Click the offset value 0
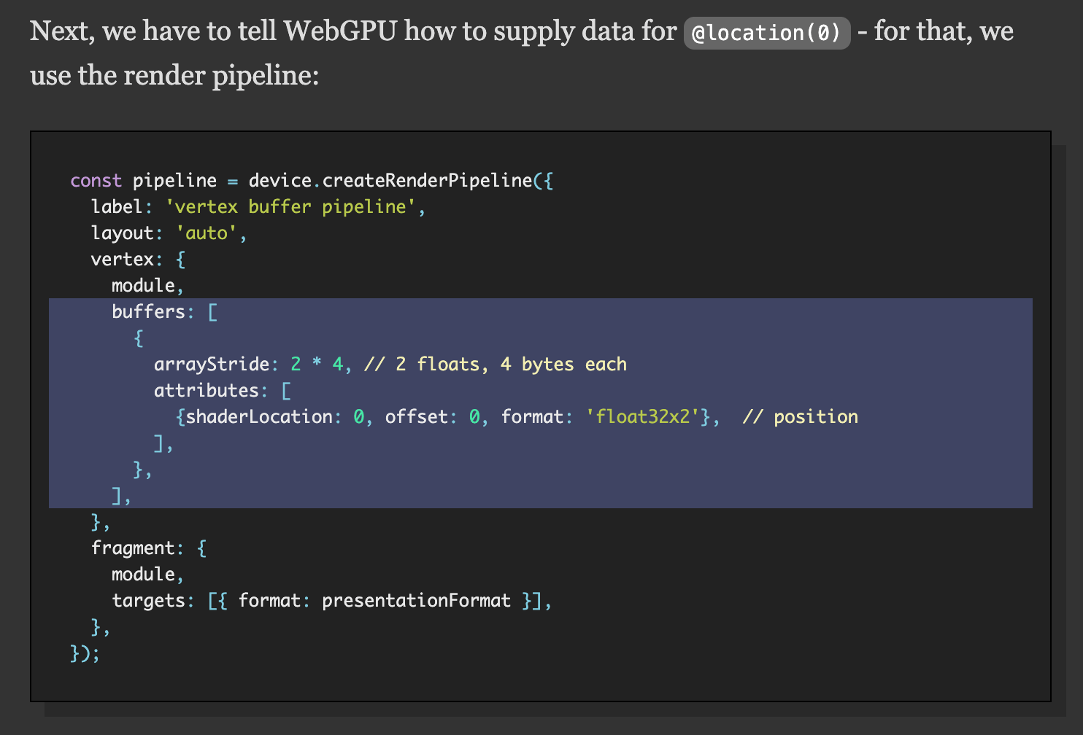The image size is (1083, 735). tap(476, 416)
